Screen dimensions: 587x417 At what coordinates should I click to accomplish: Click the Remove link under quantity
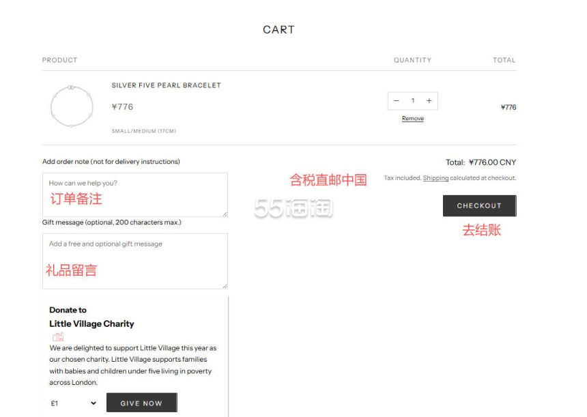[412, 119]
